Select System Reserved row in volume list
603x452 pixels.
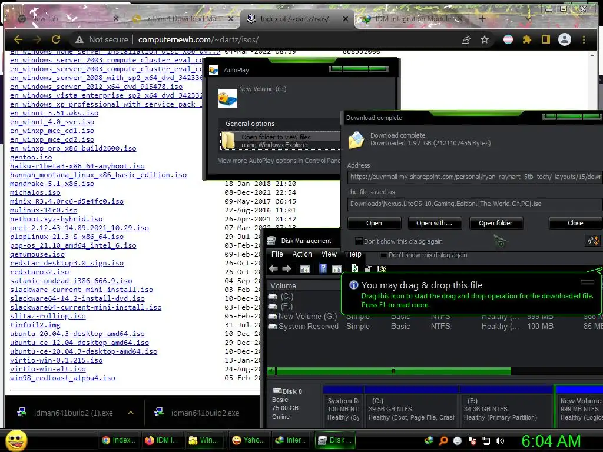pos(304,326)
